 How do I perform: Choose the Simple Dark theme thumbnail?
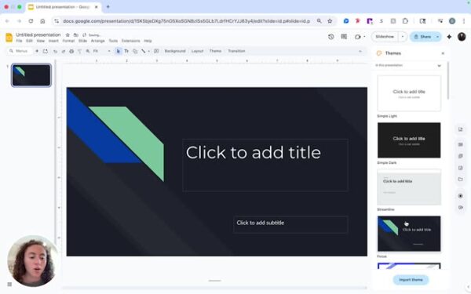(x=409, y=140)
